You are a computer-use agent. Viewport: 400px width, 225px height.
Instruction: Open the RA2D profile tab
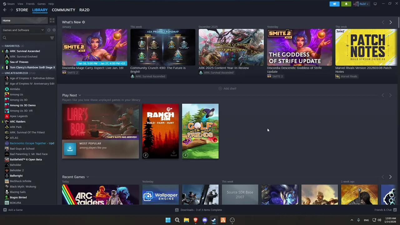coord(84,10)
